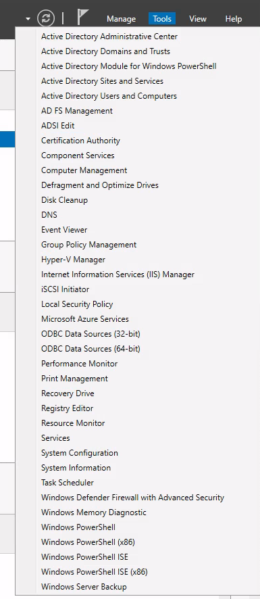Open the Manage menu

pyautogui.click(x=121, y=19)
